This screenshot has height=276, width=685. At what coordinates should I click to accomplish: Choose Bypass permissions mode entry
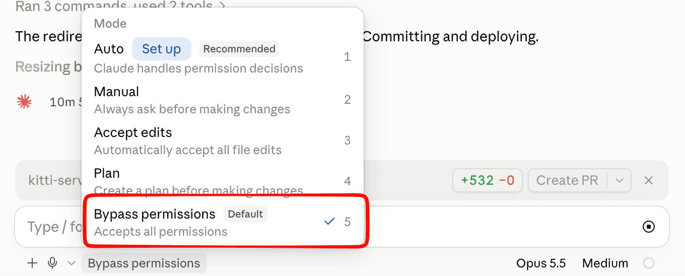tap(223, 222)
